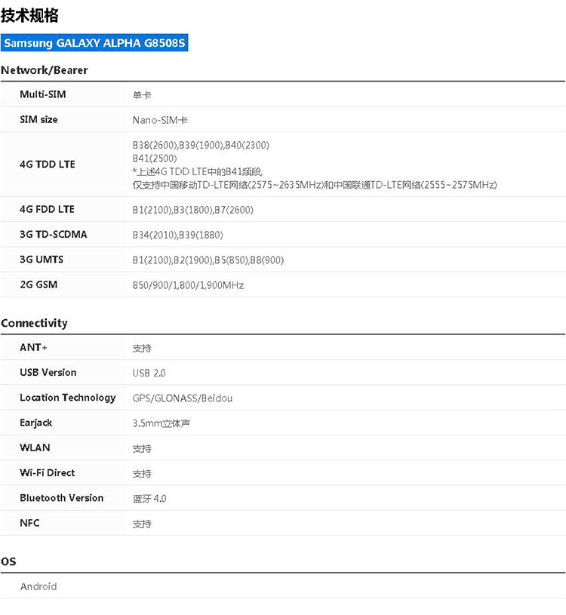Select the B41(2500) line
The image size is (566, 615).
pyautogui.click(x=155, y=158)
